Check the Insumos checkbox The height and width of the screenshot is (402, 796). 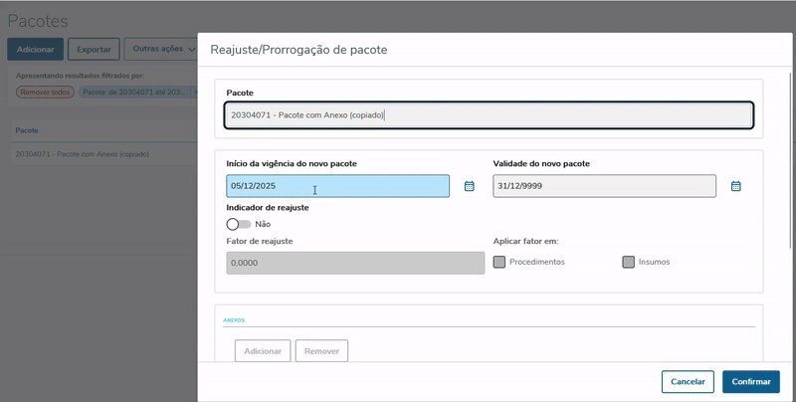click(628, 262)
